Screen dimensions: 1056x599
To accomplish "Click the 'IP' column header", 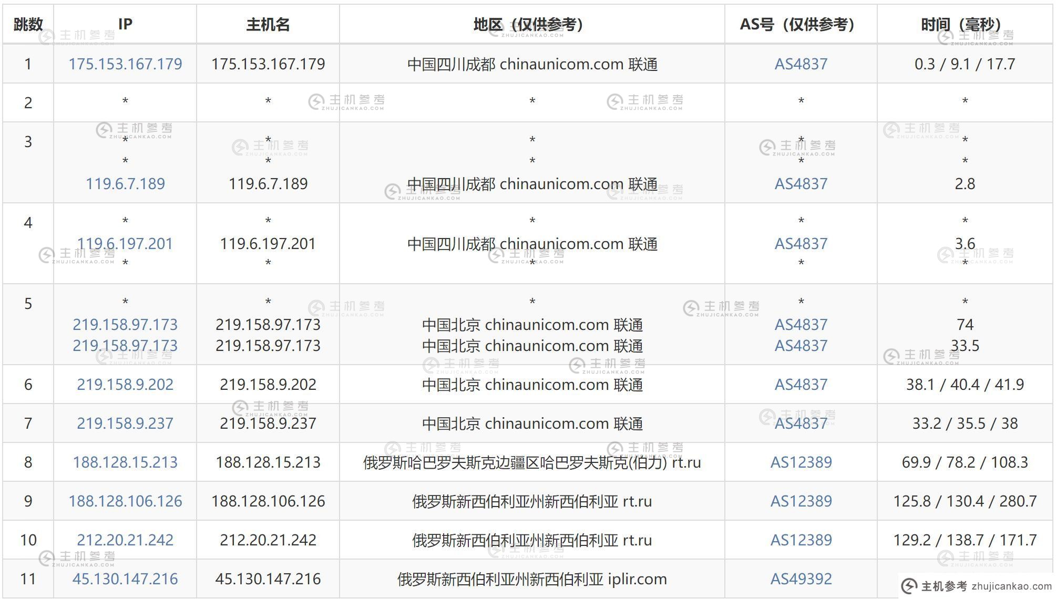I will click(125, 24).
